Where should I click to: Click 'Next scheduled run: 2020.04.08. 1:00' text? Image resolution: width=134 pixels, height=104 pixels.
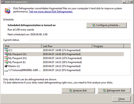point(27,34)
